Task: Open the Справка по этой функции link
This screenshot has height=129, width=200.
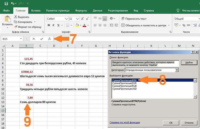Action: tap(125, 122)
